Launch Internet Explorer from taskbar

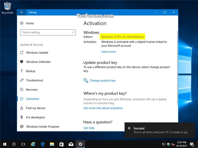[x=33, y=144]
